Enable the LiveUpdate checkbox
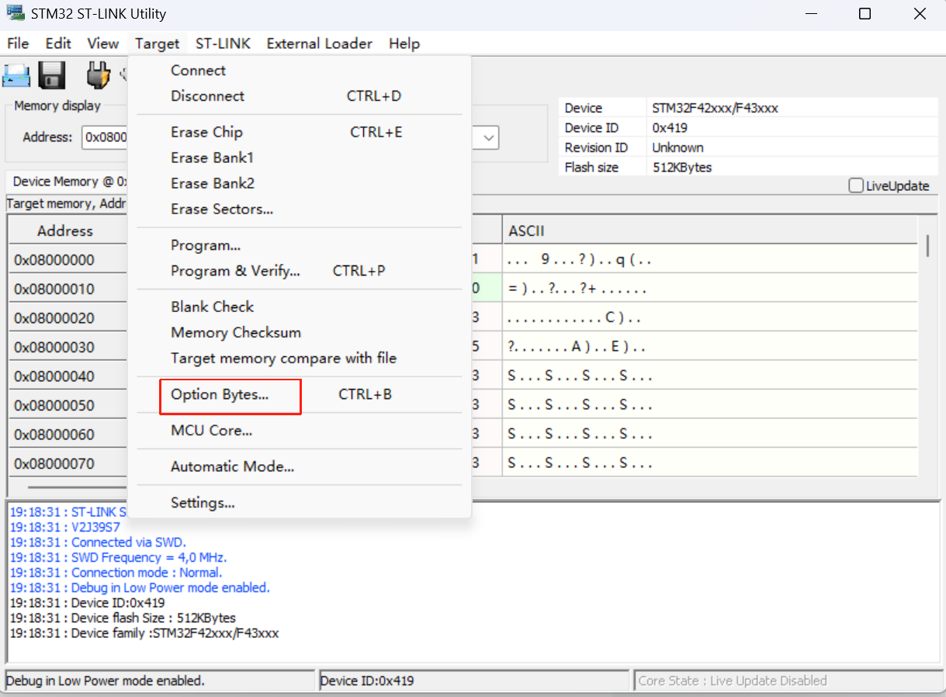Screen dimensions: 946x697 click(856, 186)
